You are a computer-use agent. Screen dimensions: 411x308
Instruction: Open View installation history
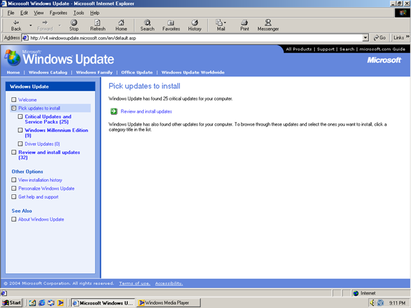40,180
